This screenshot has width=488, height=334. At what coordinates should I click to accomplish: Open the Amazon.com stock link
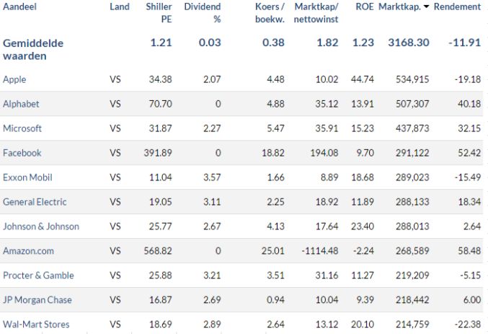coord(28,251)
